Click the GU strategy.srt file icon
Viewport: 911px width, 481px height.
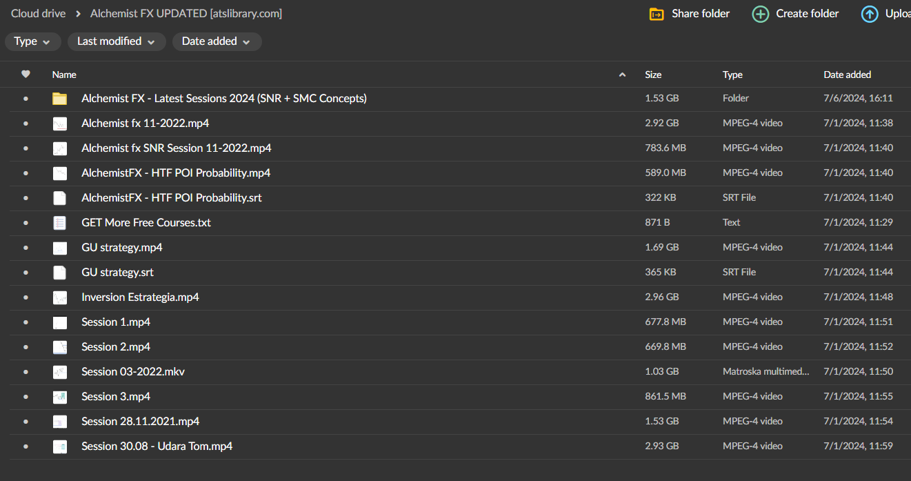(x=60, y=273)
